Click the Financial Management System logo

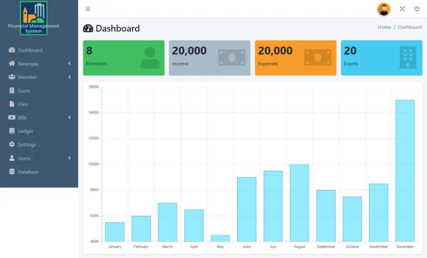(34, 18)
